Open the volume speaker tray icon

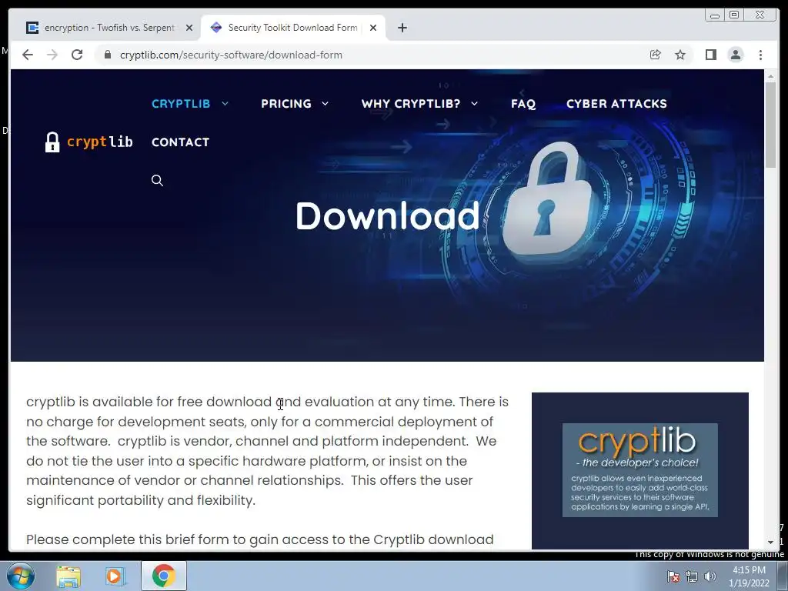click(x=710, y=576)
